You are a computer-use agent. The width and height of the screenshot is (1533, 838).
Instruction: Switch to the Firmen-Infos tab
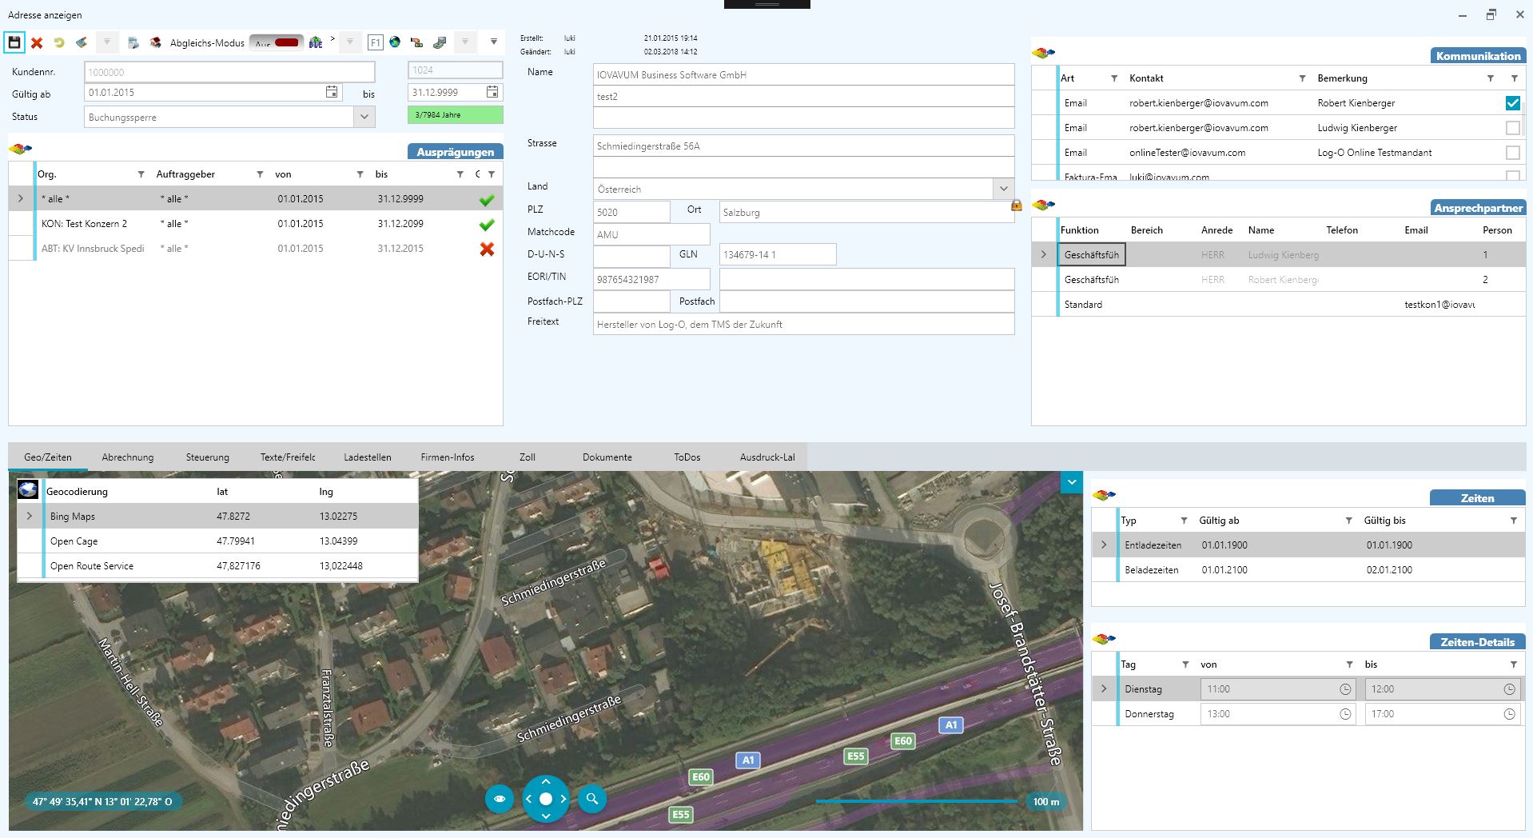coord(448,457)
